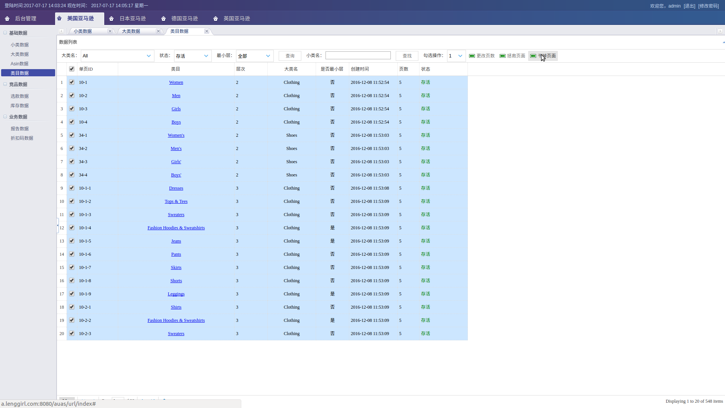Open the Fashion Hoodies & Sweatshirts link in row 12
The width and height of the screenshot is (725, 408).
(x=176, y=228)
